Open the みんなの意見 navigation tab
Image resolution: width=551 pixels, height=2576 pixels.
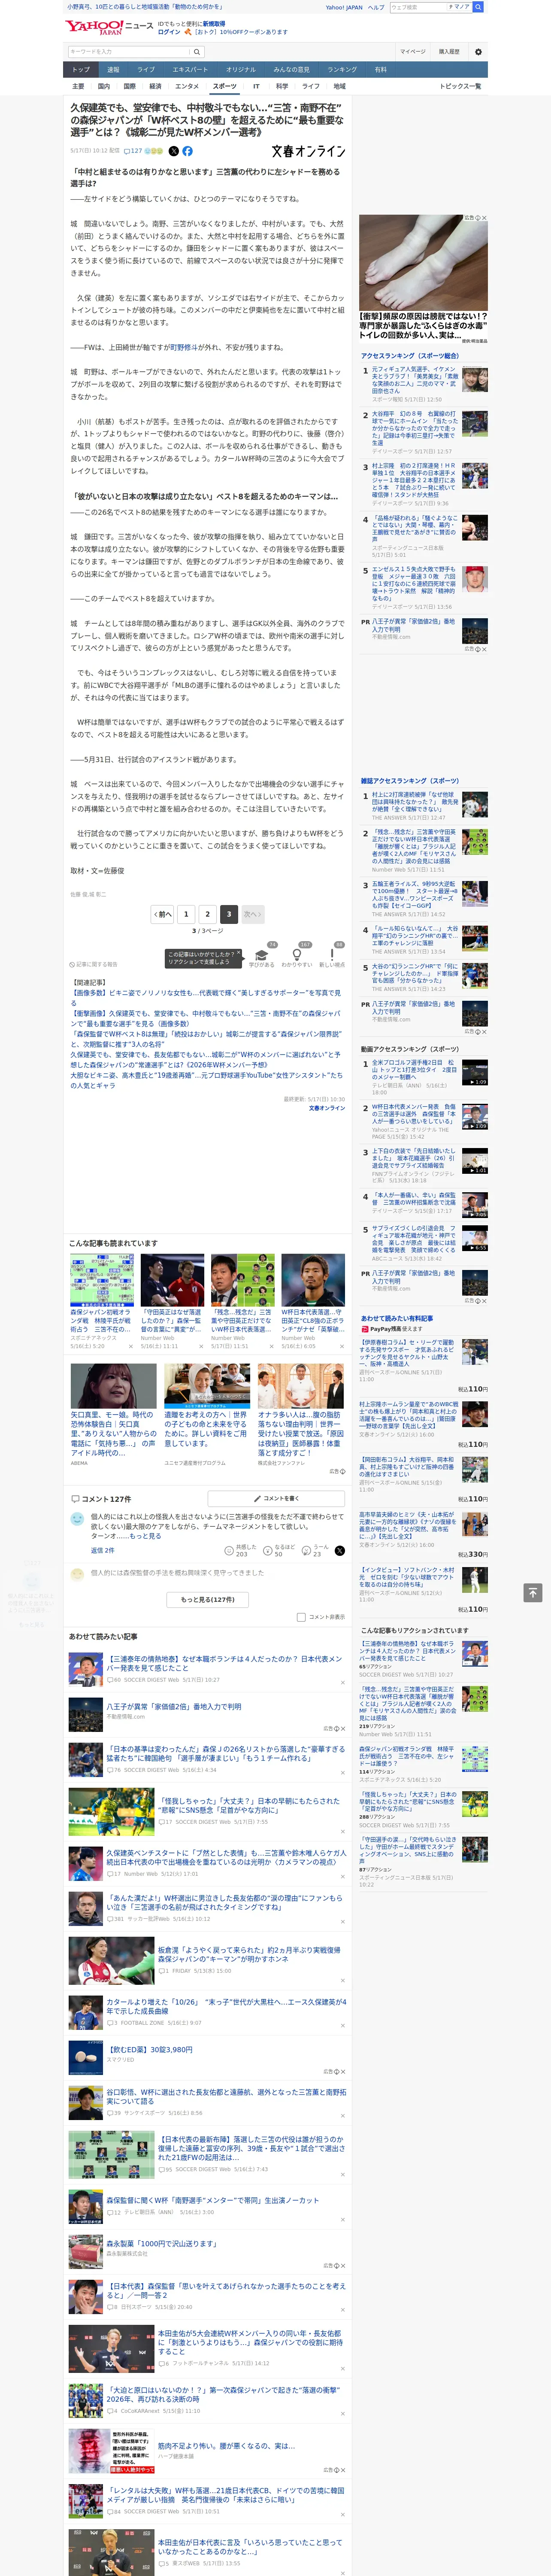pos(291,70)
